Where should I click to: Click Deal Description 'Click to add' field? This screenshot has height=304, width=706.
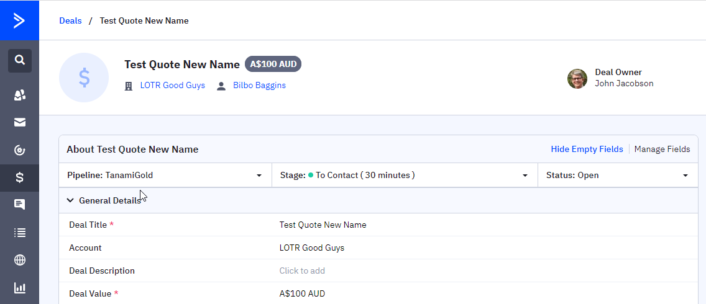click(302, 270)
